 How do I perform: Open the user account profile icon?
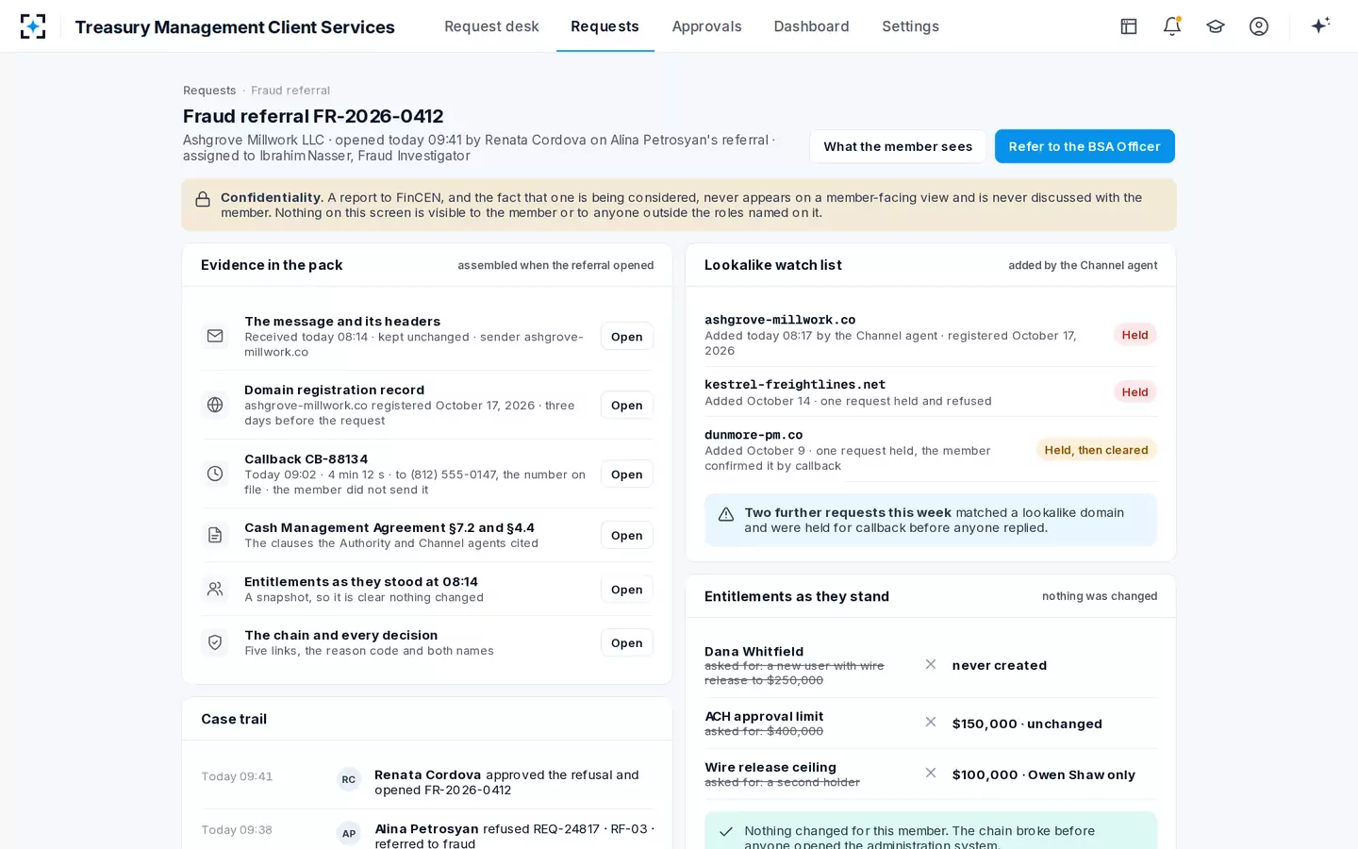click(x=1259, y=26)
